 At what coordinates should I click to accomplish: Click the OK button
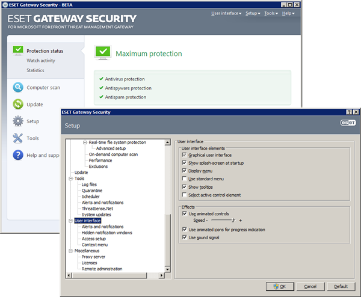click(x=280, y=286)
